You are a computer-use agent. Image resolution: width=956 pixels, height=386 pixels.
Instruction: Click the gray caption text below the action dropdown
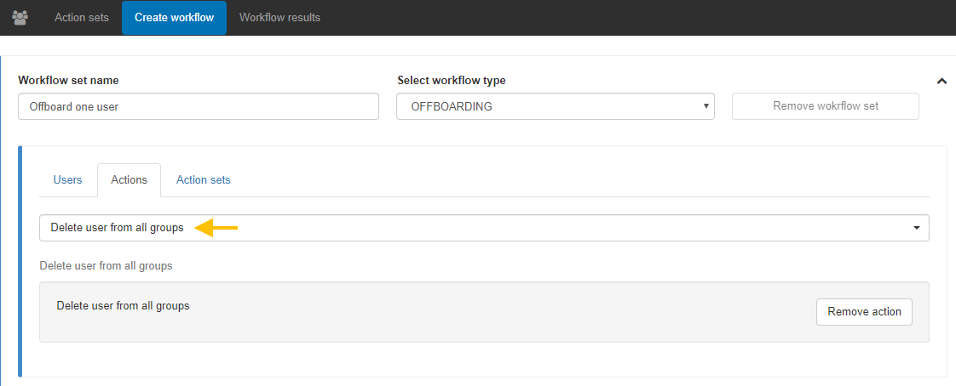tap(107, 266)
